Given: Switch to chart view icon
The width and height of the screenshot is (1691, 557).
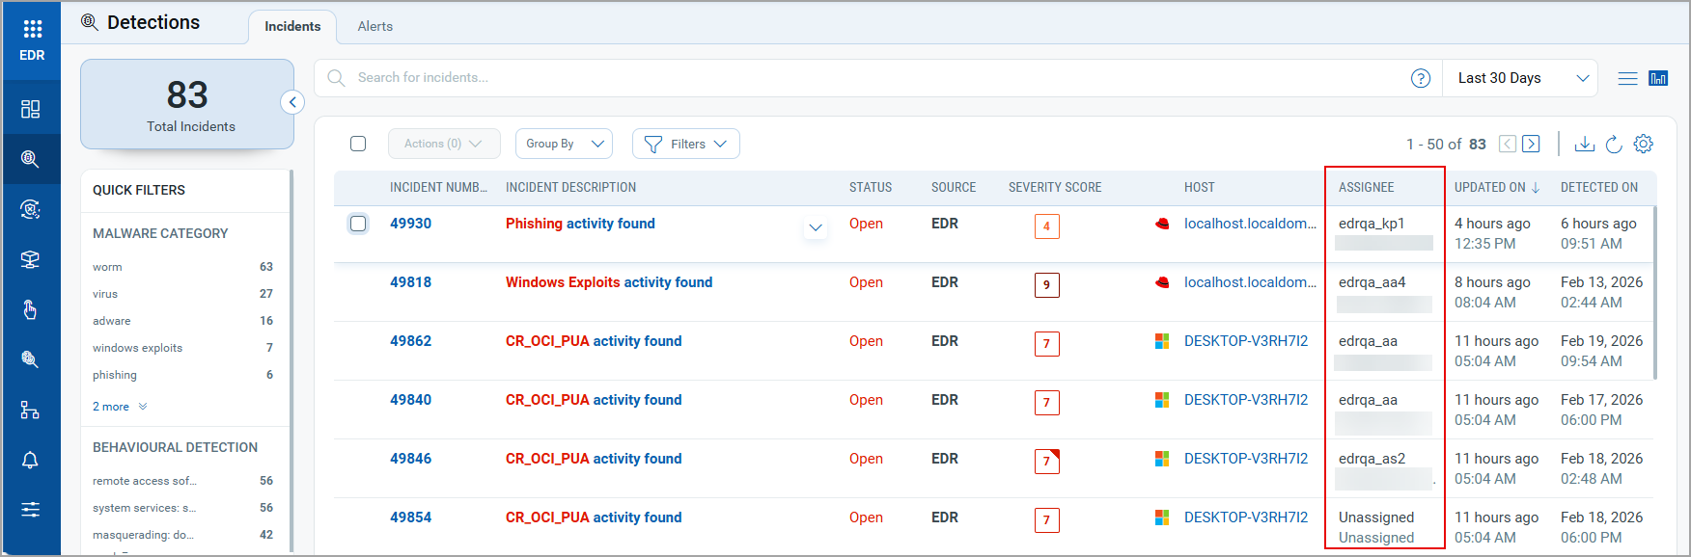Looking at the screenshot, I should (x=1658, y=78).
